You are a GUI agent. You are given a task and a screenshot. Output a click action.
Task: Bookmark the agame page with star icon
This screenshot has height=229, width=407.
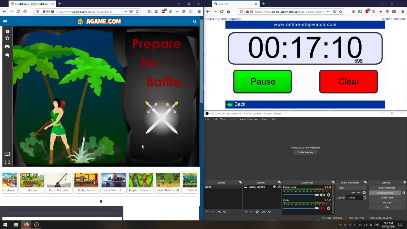137,11
